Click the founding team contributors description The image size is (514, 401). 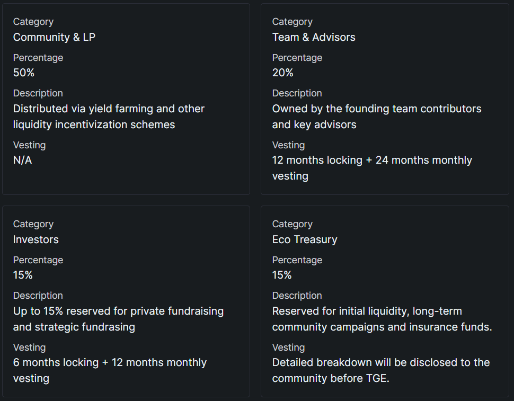(377, 117)
